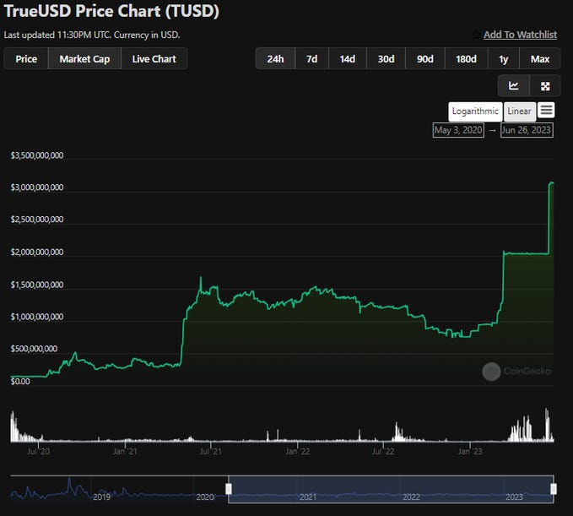
Task: Open the Jun 26, 2023 end date field
Action: pyautogui.click(x=527, y=130)
